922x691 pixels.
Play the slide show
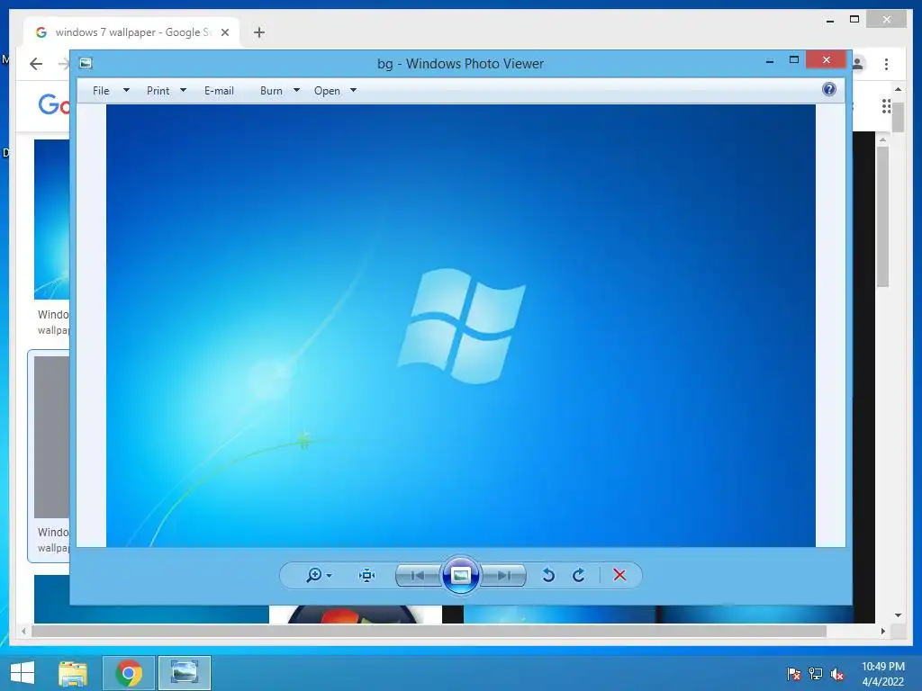(460, 575)
